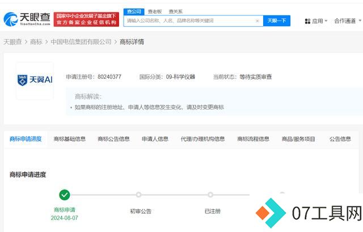Click the 请及时变更商标 notice text
This screenshot has height=232, width=363.
(x=205, y=107)
